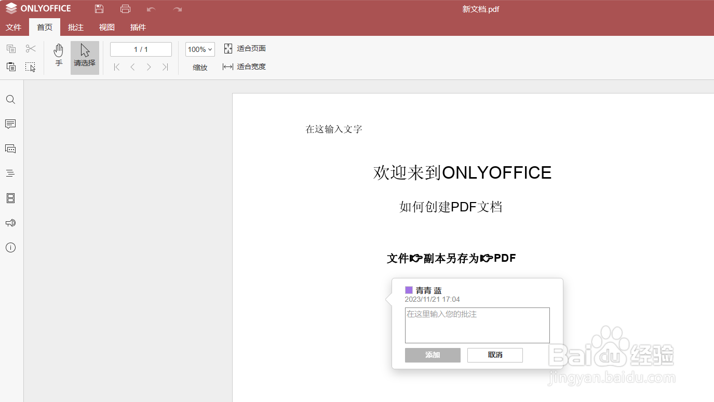714x402 pixels.
Task: Click the ONLYOFFICE logo
Action: [38, 9]
